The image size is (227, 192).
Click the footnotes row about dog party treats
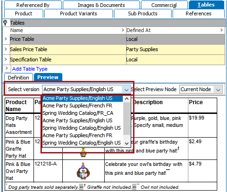[x=111, y=186]
